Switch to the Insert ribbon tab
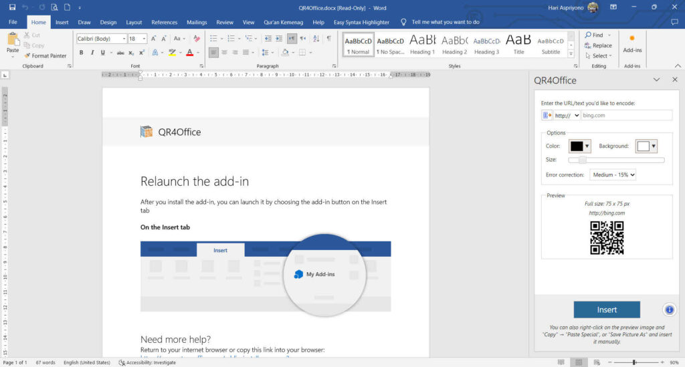 click(x=62, y=22)
